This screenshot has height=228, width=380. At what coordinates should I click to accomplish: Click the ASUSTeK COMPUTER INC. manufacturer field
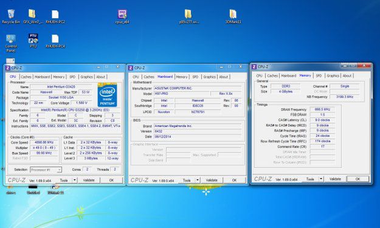coord(198,88)
